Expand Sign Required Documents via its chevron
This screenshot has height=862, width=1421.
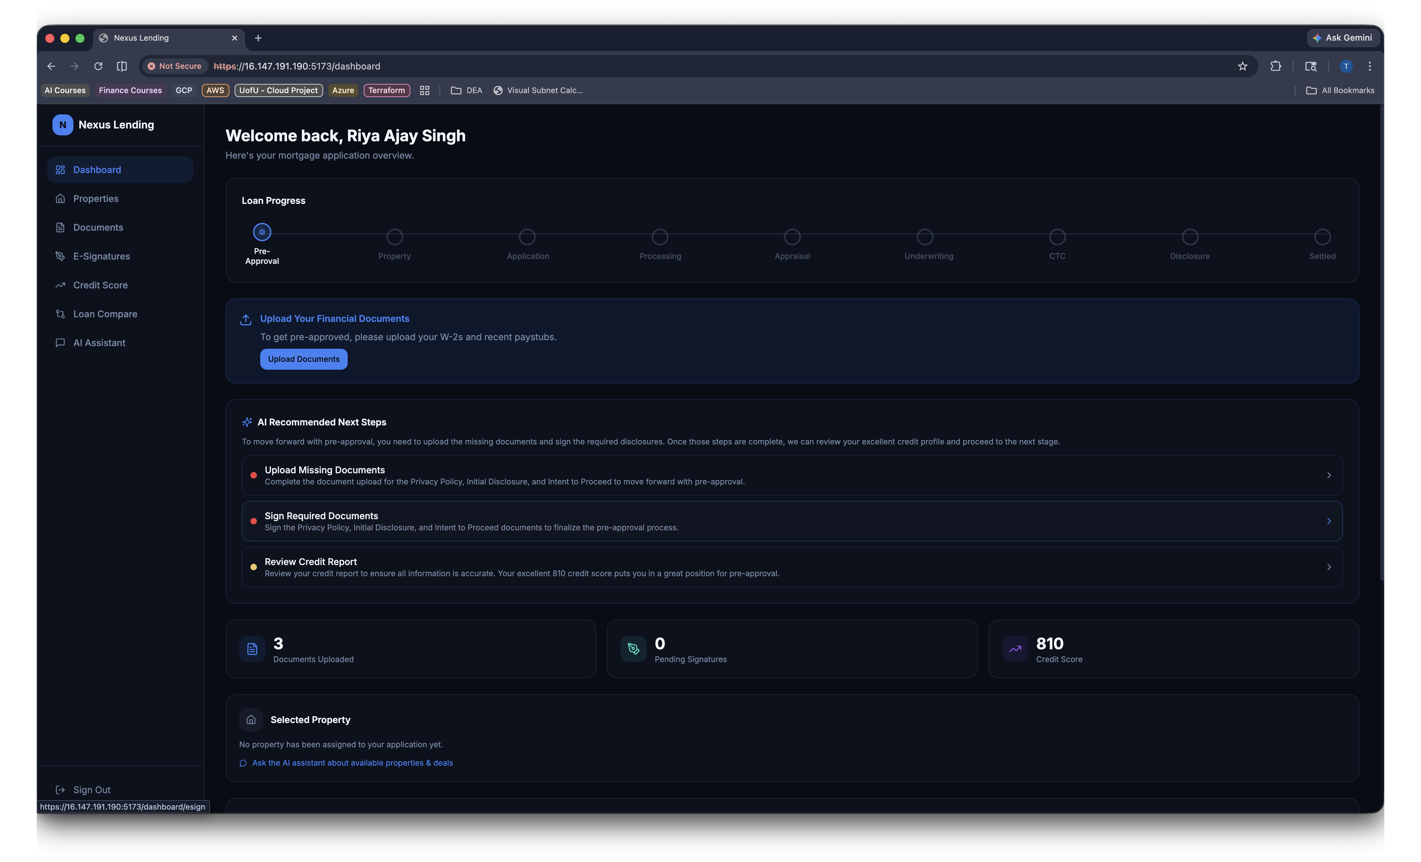(x=1329, y=521)
